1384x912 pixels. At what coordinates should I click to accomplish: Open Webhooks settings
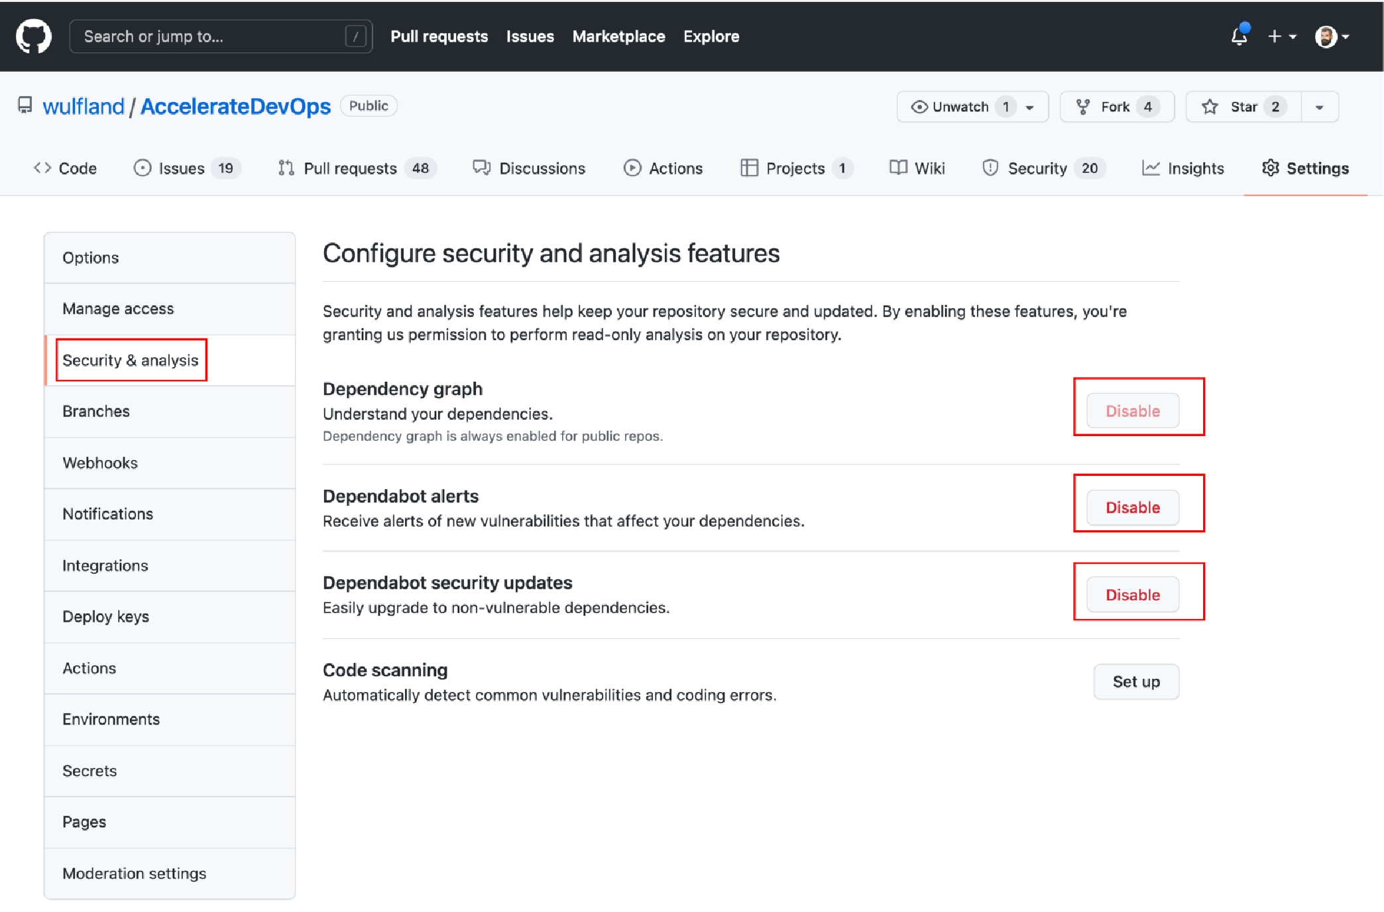(170, 463)
